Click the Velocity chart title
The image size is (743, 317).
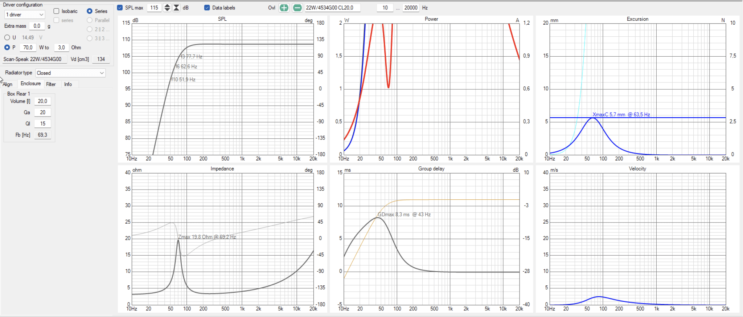point(637,168)
